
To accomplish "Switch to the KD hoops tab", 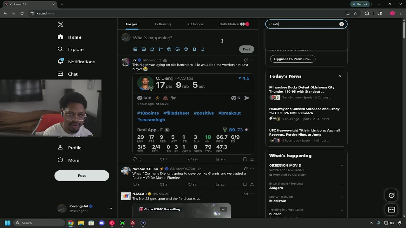I will [195, 24].
